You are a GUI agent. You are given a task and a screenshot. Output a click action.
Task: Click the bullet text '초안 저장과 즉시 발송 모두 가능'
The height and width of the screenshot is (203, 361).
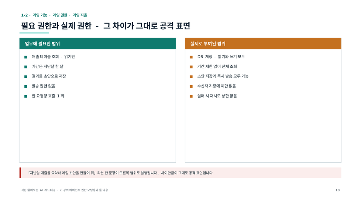223,76
